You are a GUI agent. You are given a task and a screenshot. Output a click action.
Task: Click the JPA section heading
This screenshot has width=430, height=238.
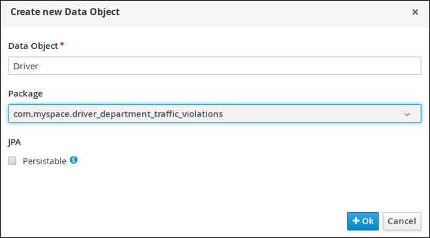pyautogui.click(x=14, y=142)
